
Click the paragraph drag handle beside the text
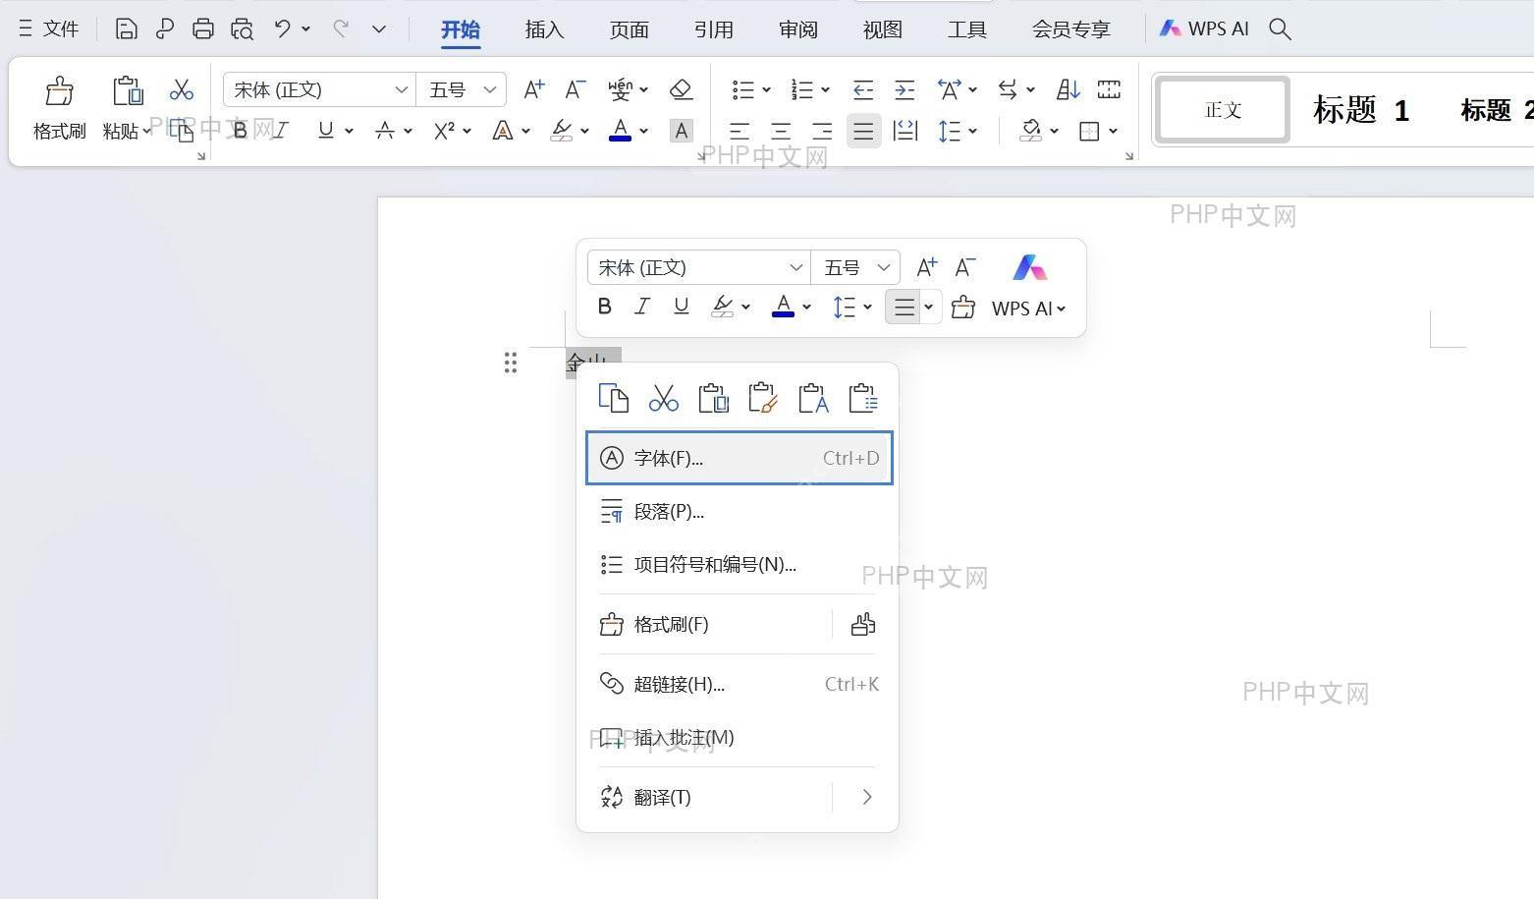pyautogui.click(x=511, y=363)
